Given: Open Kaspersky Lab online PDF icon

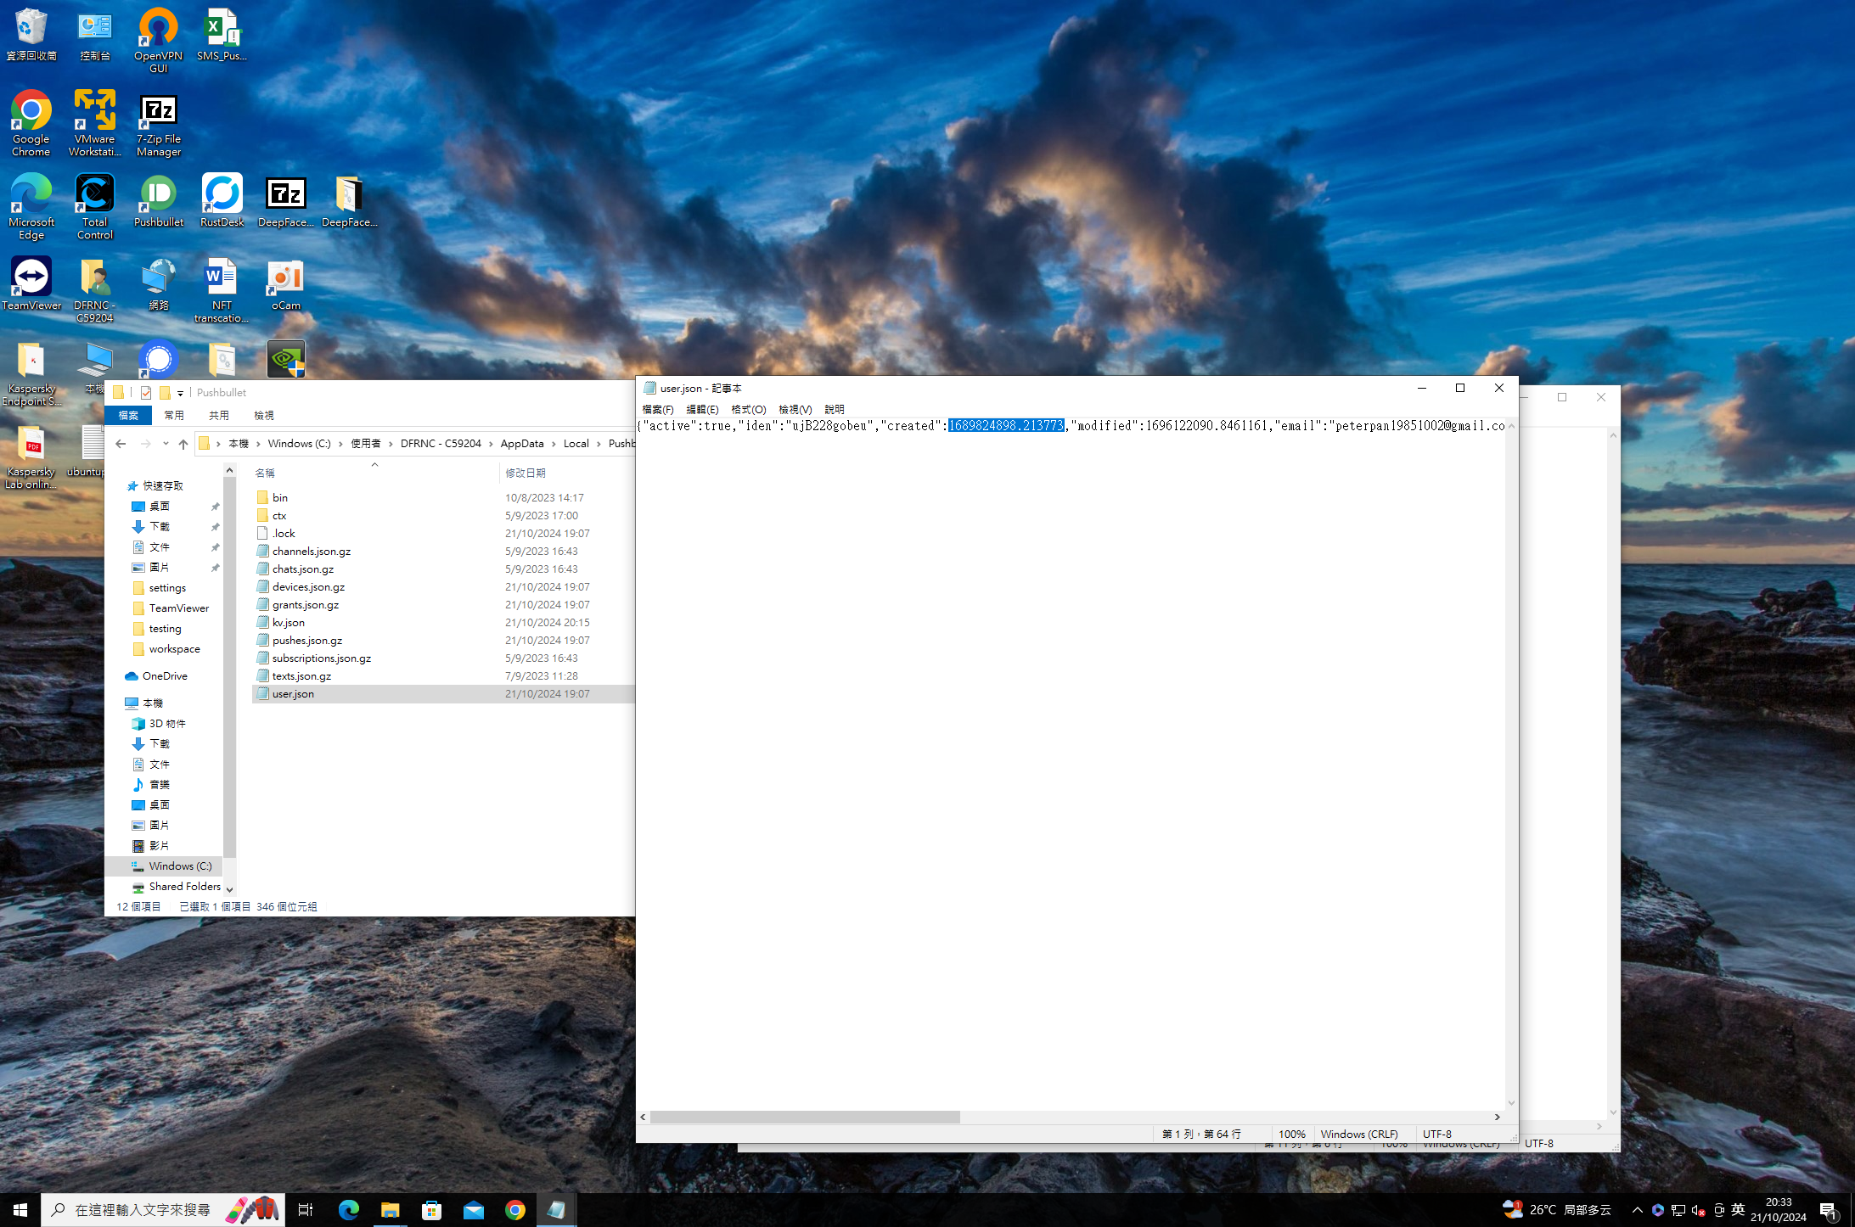Looking at the screenshot, I should click(31, 456).
